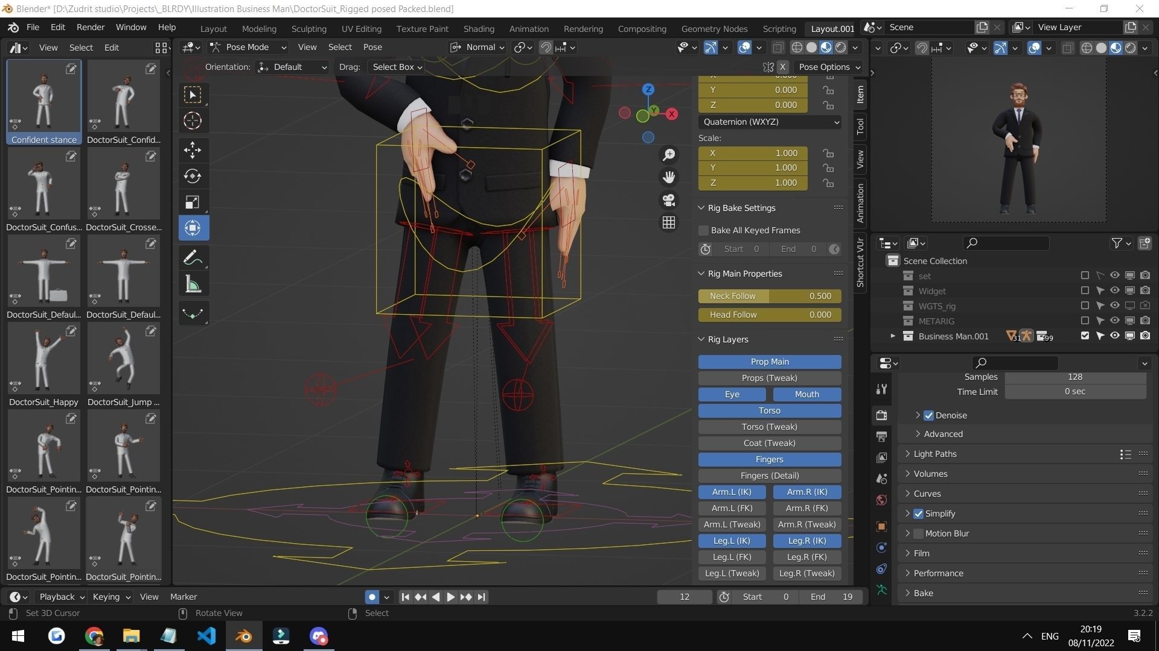Open the World properties tab icon
1159x651 pixels.
[x=882, y=500]
